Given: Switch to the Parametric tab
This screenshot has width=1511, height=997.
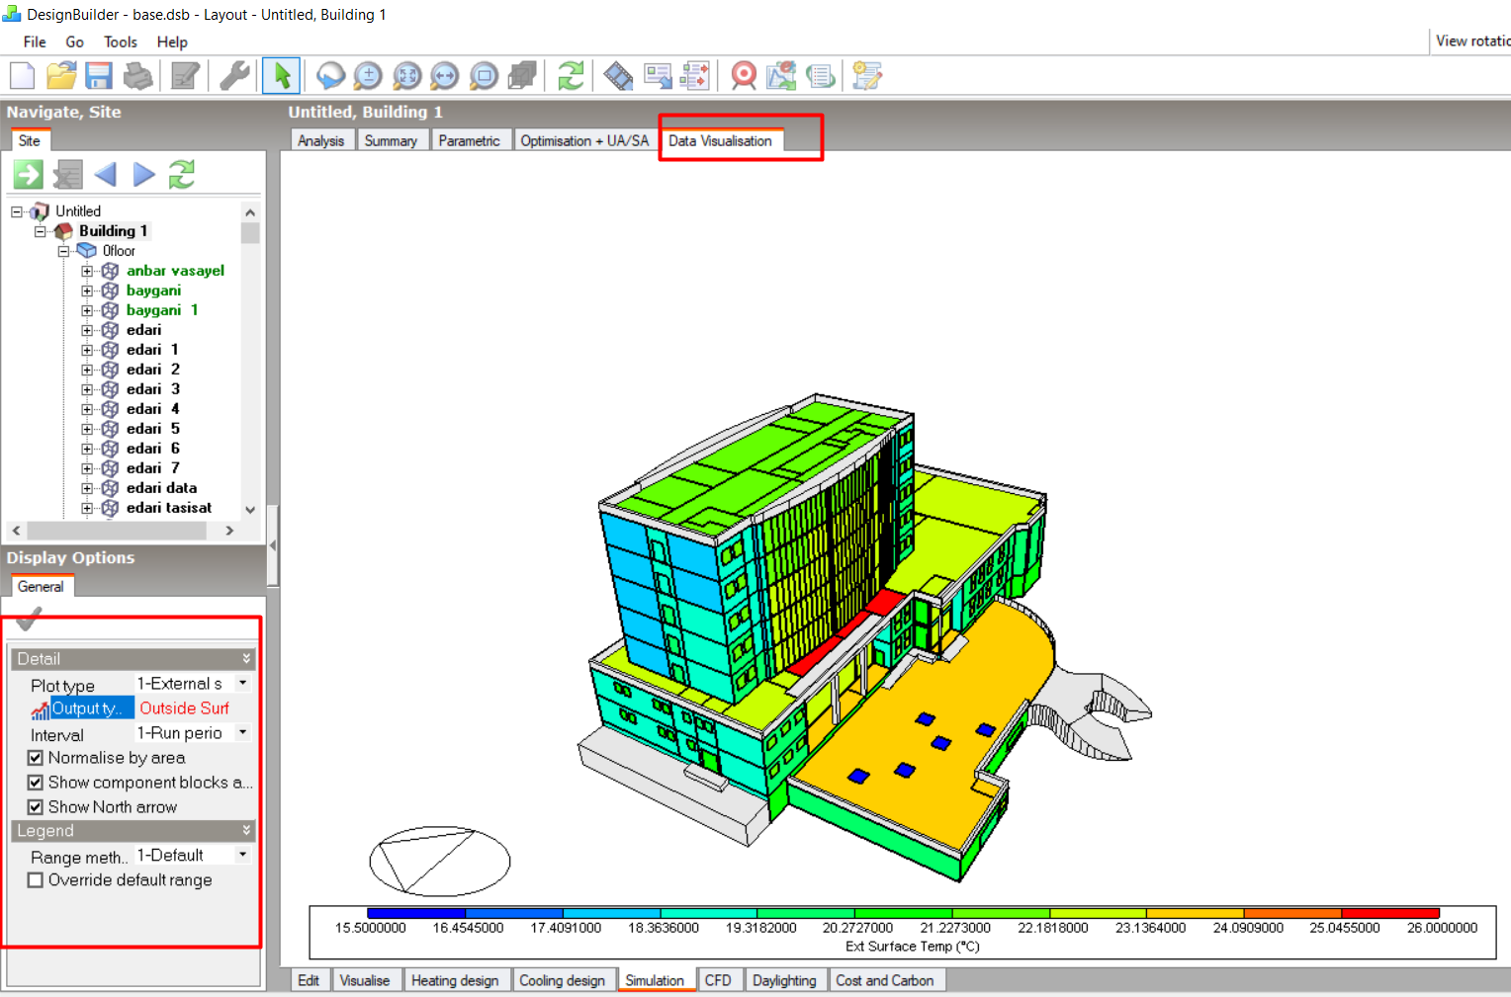Looking at the screenshot, I should coord(470,140).
